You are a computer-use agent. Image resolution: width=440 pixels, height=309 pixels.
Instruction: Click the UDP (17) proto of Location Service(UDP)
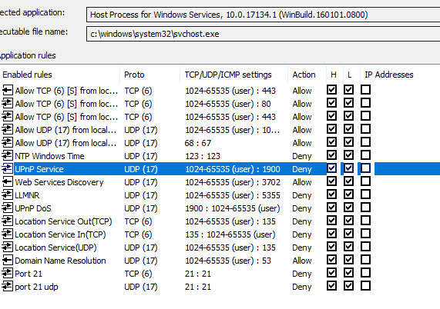[141, 248]
